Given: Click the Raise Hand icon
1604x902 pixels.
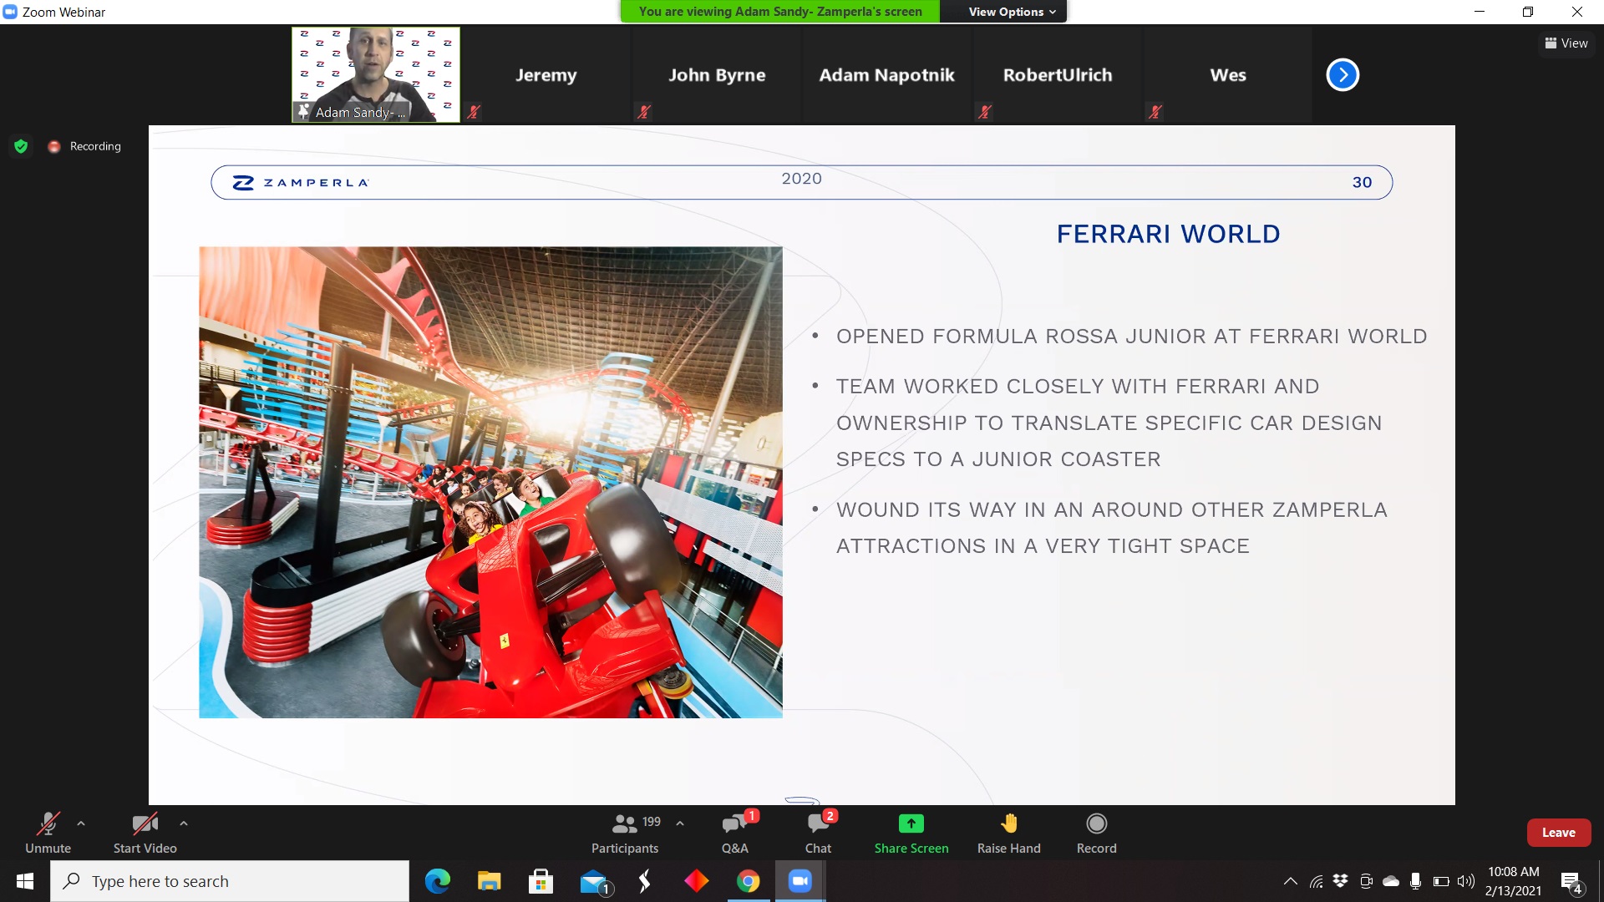Looking at the screenshot, I should [x=1008, y=824].
